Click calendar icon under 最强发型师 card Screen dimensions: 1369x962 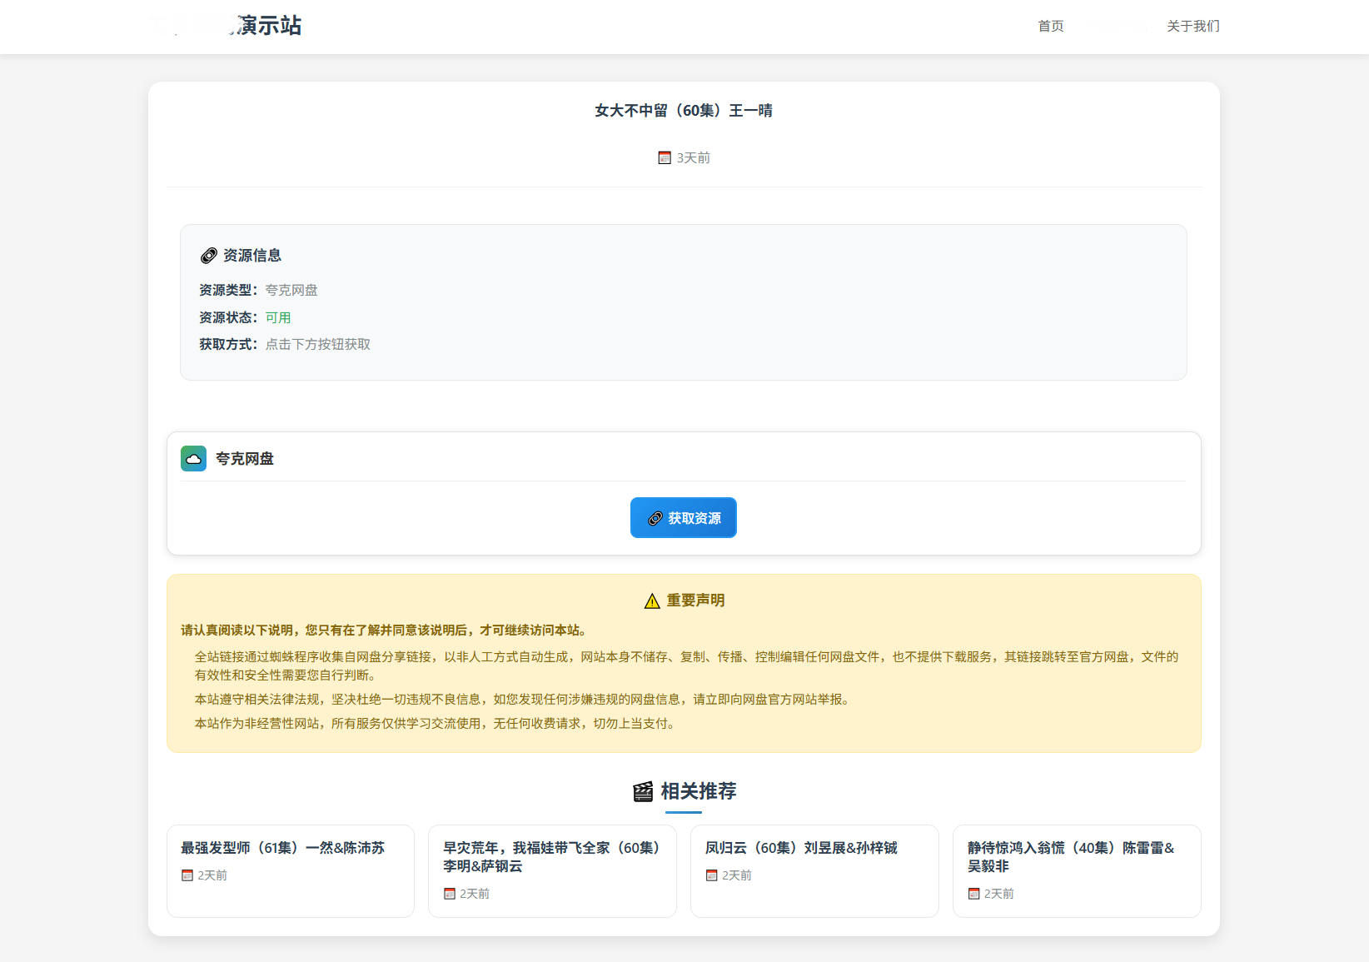(x=187, y=875)
